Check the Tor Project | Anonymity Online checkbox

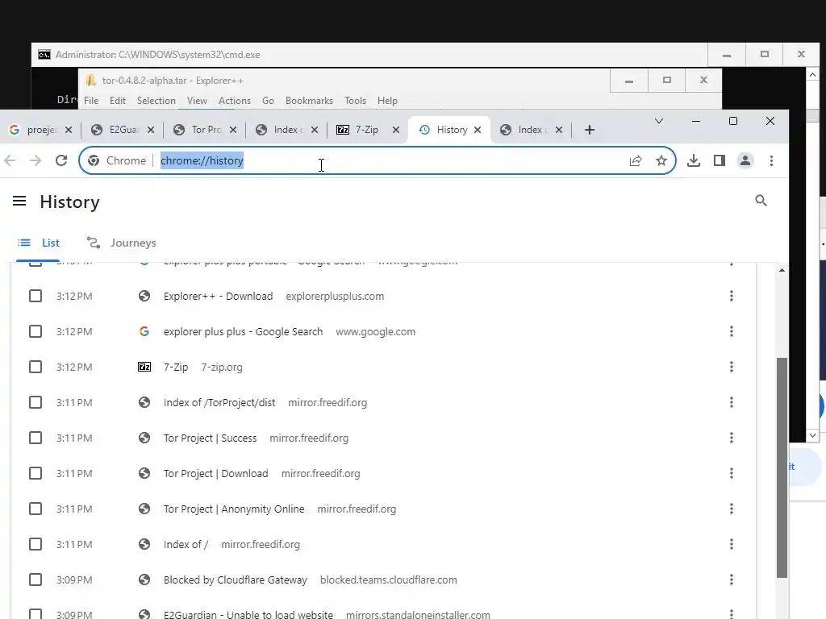pyautogui.click(x=35, y=509)
